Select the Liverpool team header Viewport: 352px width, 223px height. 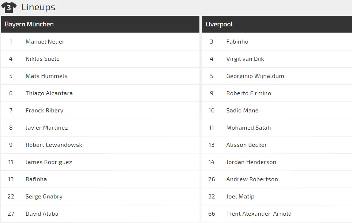(219, 24)
